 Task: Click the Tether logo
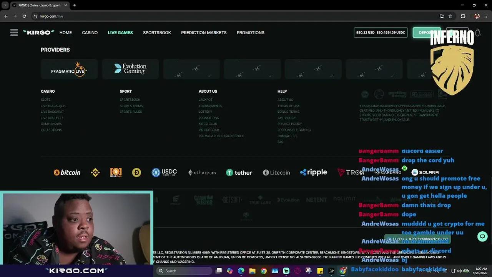pos(239,173)
